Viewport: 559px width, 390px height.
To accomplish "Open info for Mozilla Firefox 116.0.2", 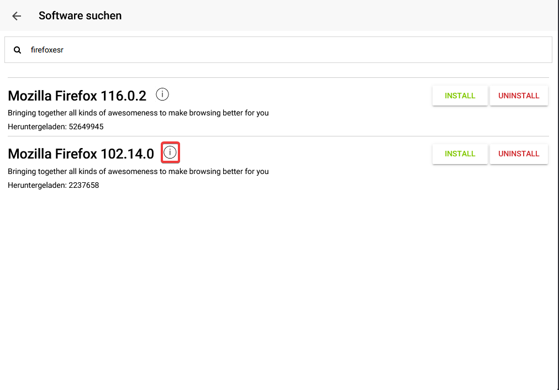I will tap(162, 94).
